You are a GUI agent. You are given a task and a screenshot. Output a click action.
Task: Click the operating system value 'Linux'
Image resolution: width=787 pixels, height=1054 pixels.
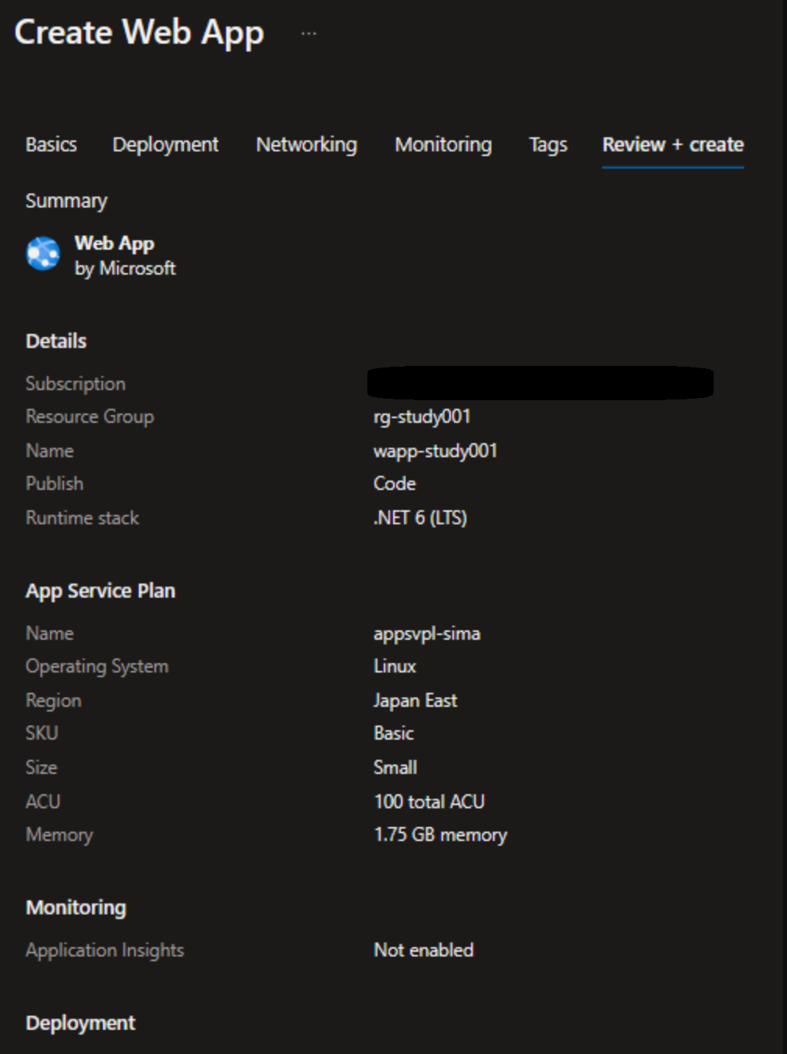point(395,666)
